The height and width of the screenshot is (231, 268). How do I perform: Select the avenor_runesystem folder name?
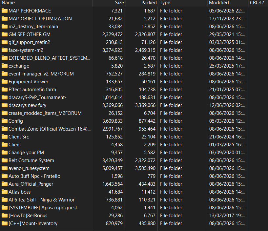[29, 168]
